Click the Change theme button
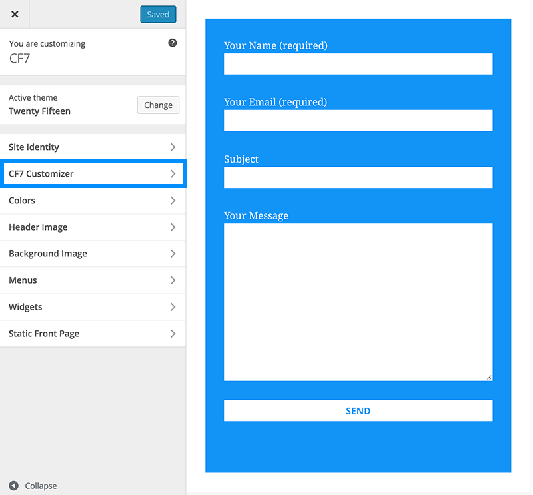The height and width of the screenshot is (495, 533). pos(158,105)
